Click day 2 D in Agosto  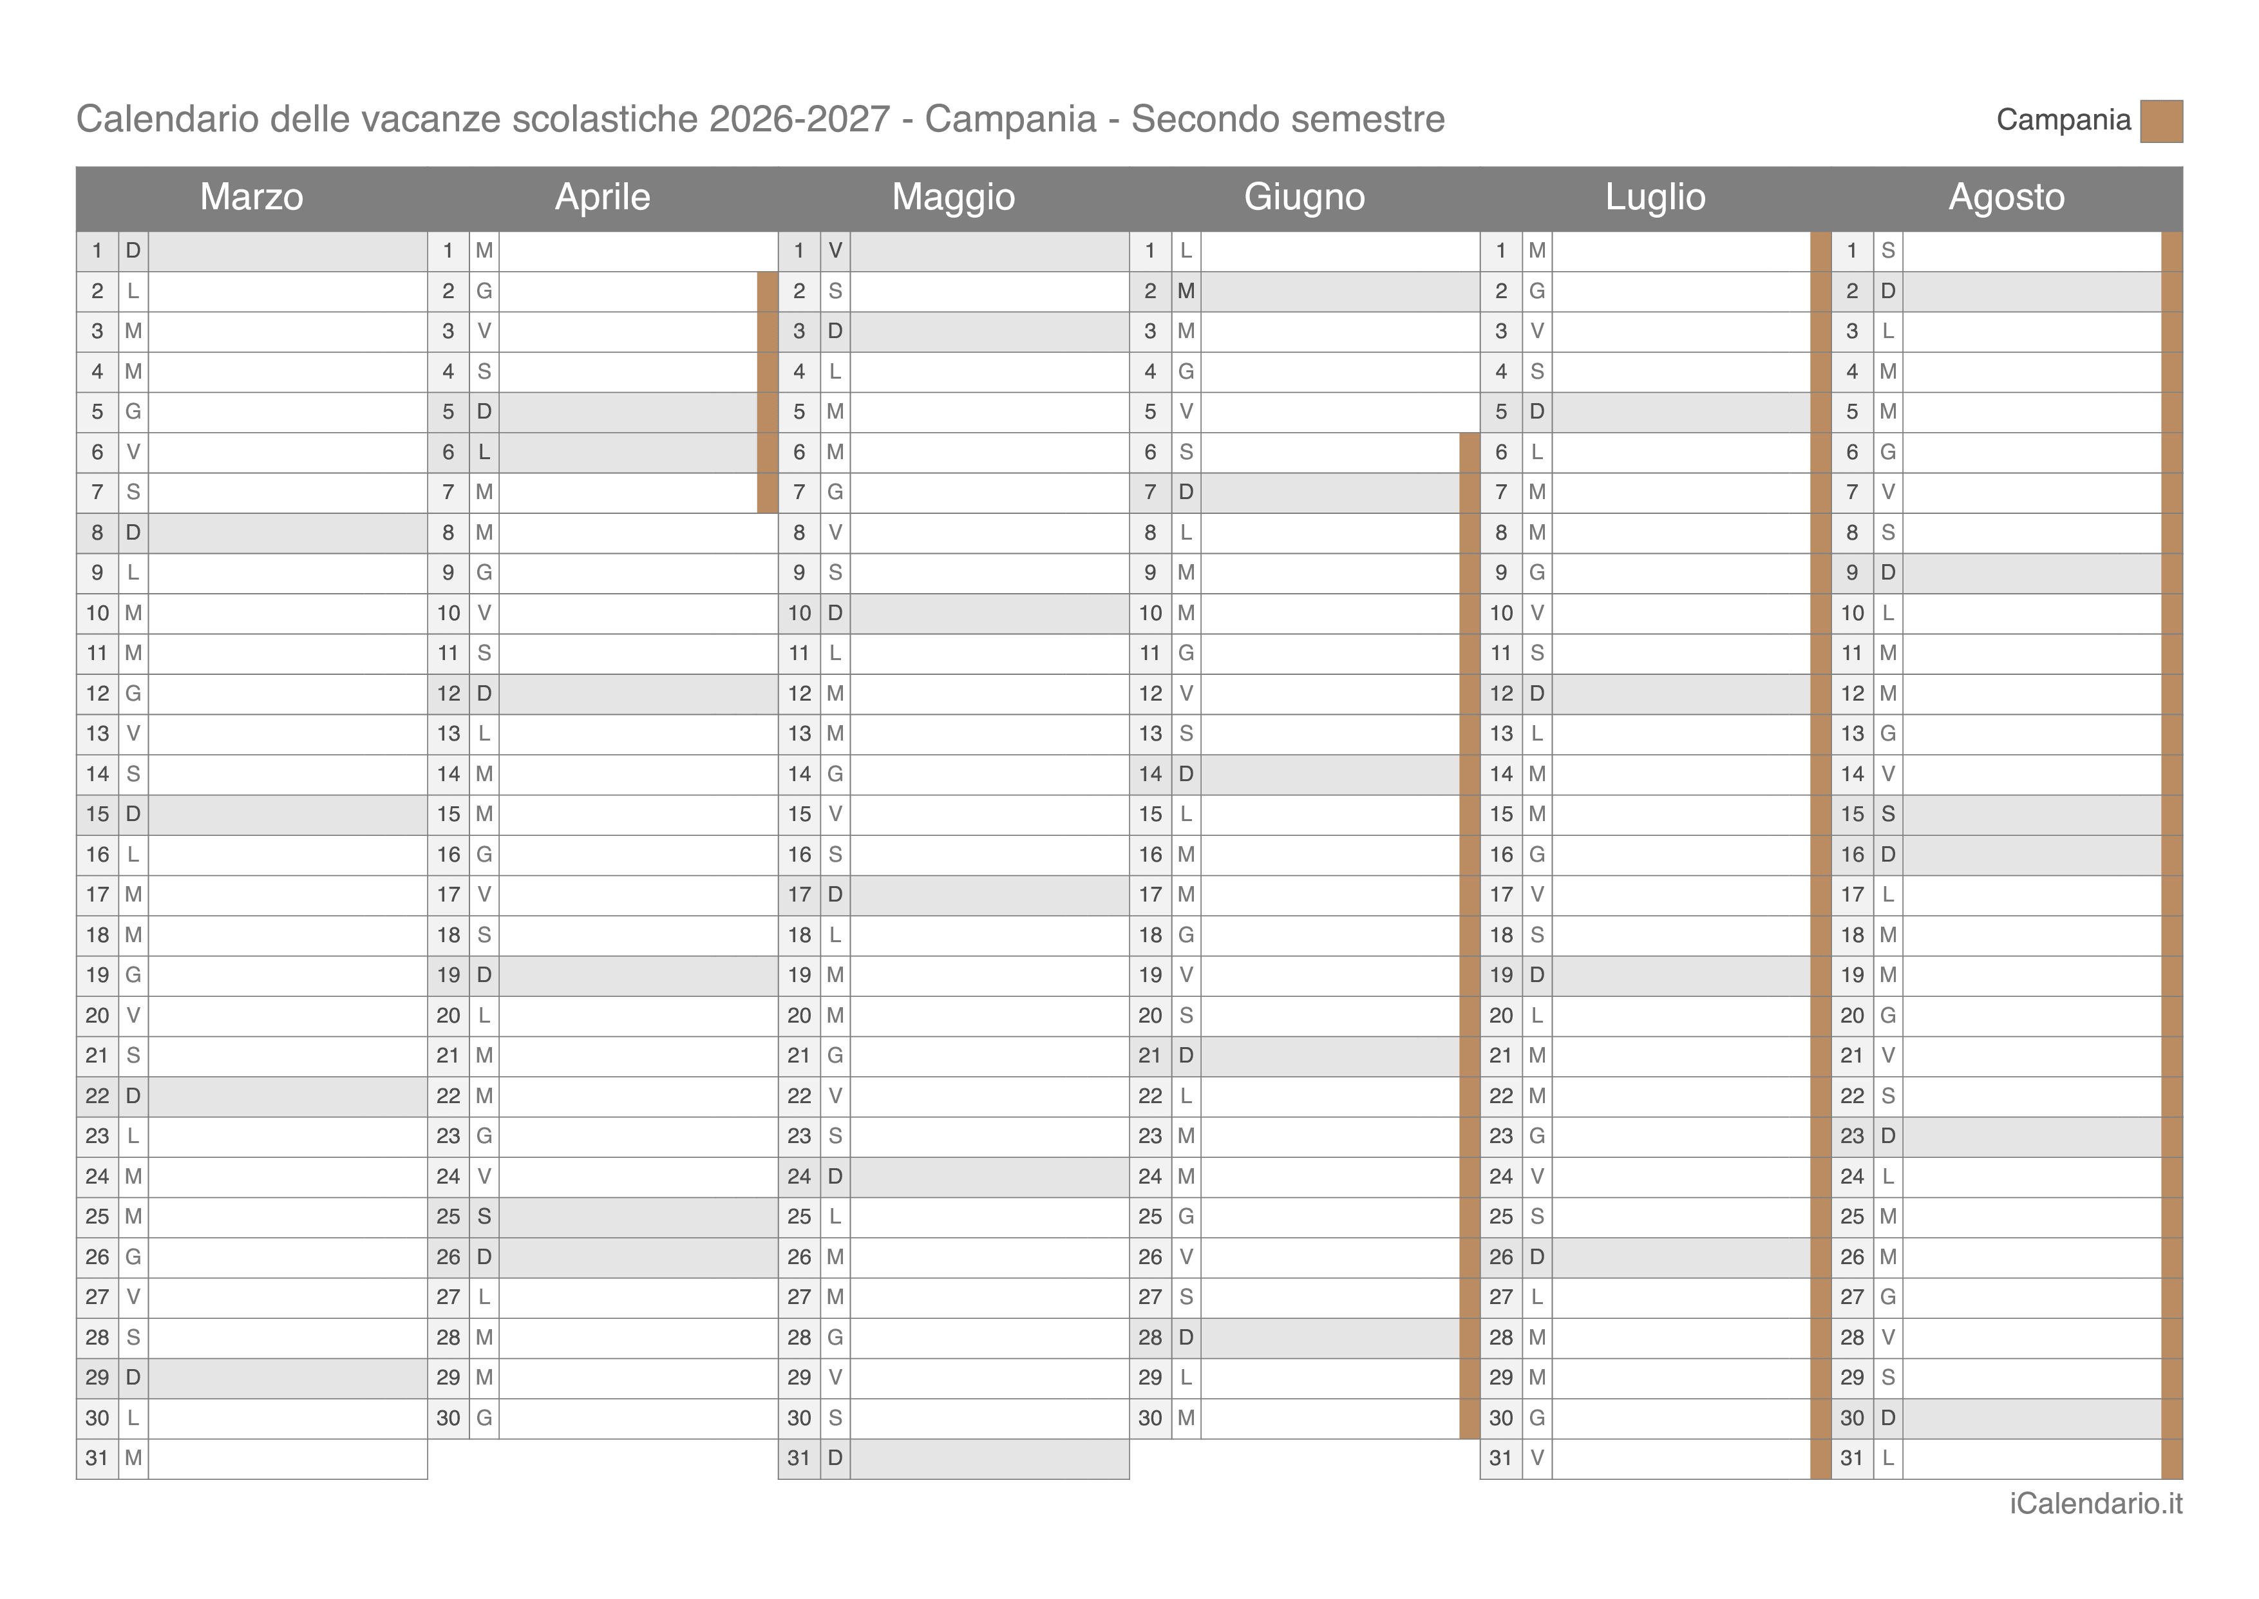point(2007,292)
